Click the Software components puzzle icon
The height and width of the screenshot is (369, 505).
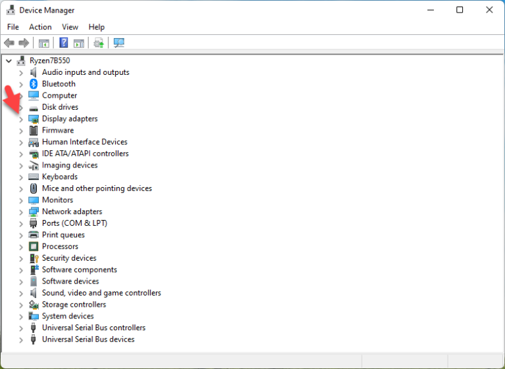(x=34, y=269)
